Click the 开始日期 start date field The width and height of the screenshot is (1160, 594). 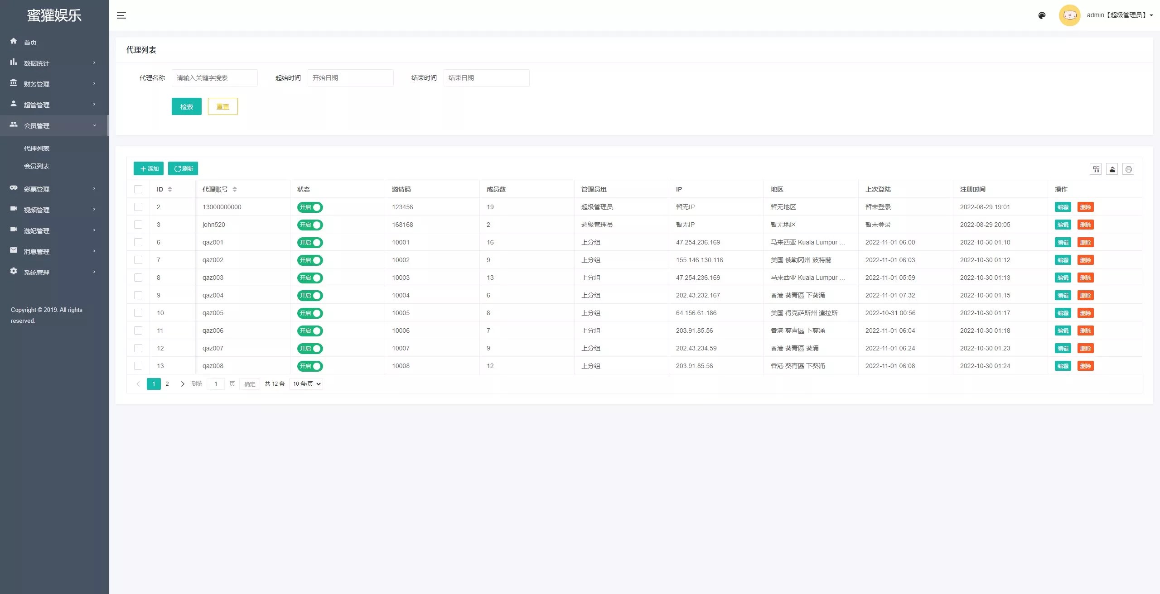[x=350, y=78]
